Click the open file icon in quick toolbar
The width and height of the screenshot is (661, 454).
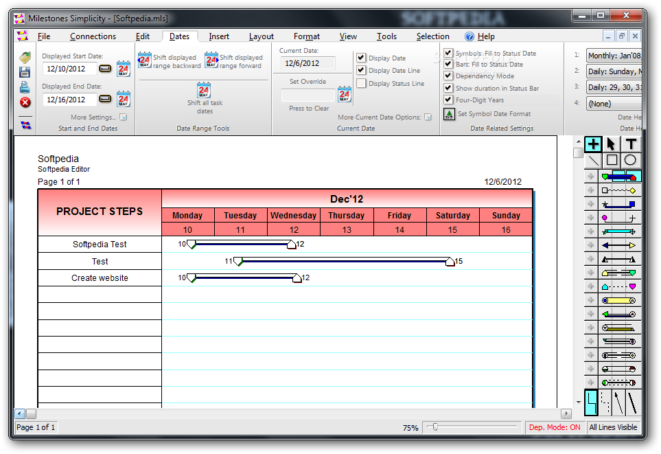[x=25, y=57]
